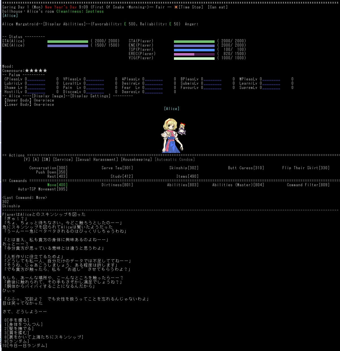340x351 pixels.
Task: Open the Items[490] menu
Action: click(x=187, y=176)
